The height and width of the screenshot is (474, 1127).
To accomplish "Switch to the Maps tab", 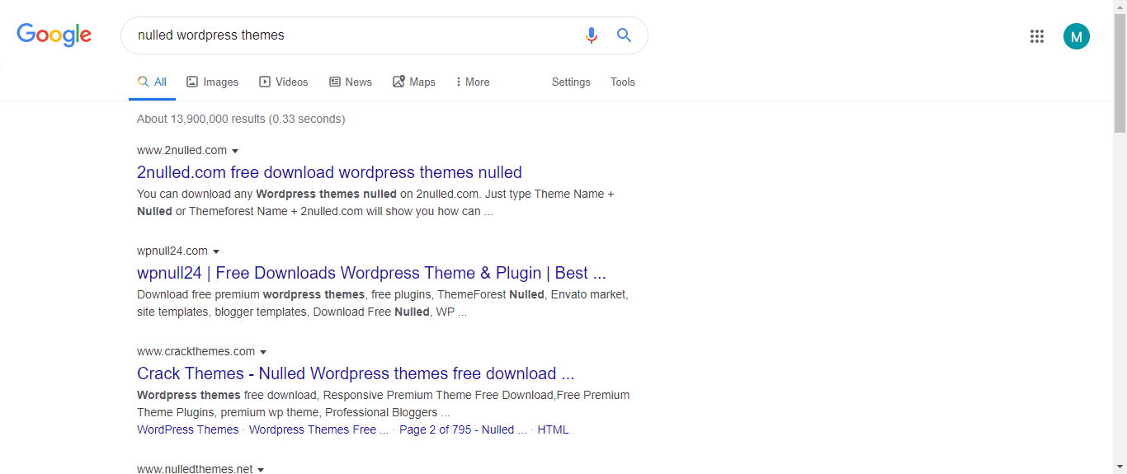I will point(413,82).
